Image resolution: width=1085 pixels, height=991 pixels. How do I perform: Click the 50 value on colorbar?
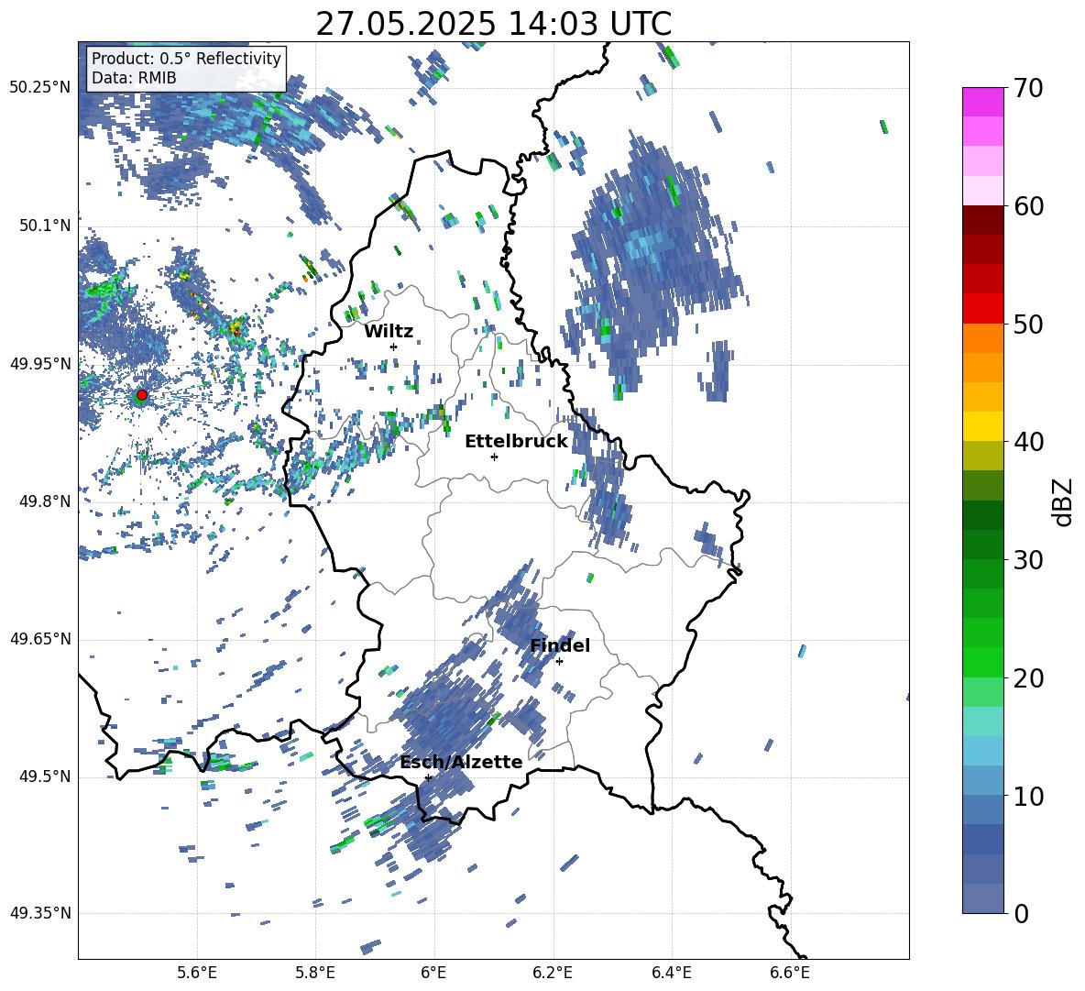click(1028, 325)
